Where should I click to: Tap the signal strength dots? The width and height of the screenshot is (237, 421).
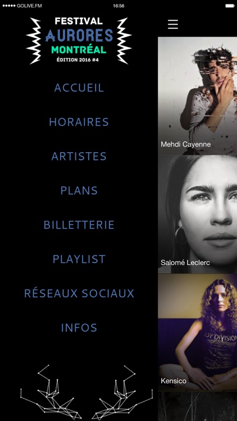click(9, 6)
